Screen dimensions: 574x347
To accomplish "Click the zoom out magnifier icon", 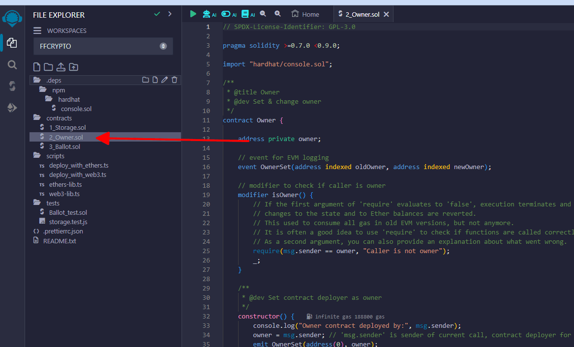I will click(263, 14).
